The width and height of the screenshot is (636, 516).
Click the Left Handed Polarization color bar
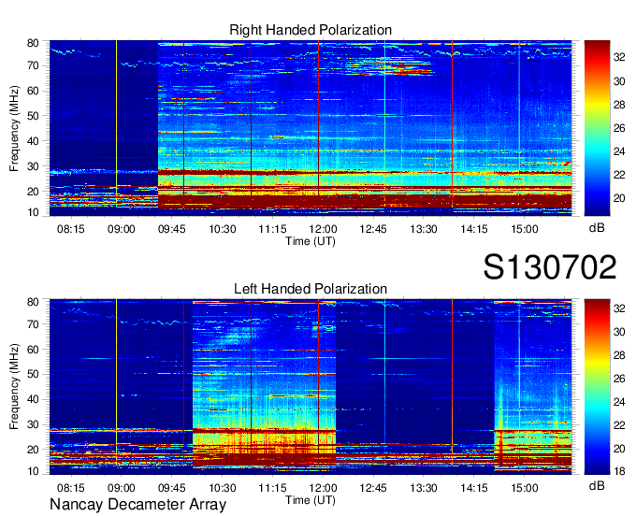(597, 387)
